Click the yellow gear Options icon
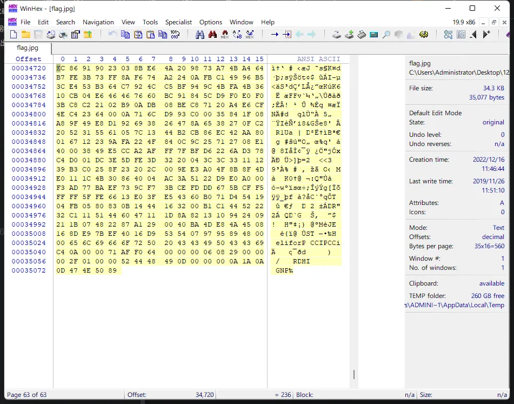This screenshot has height=404, width=514. click(424, 35)
